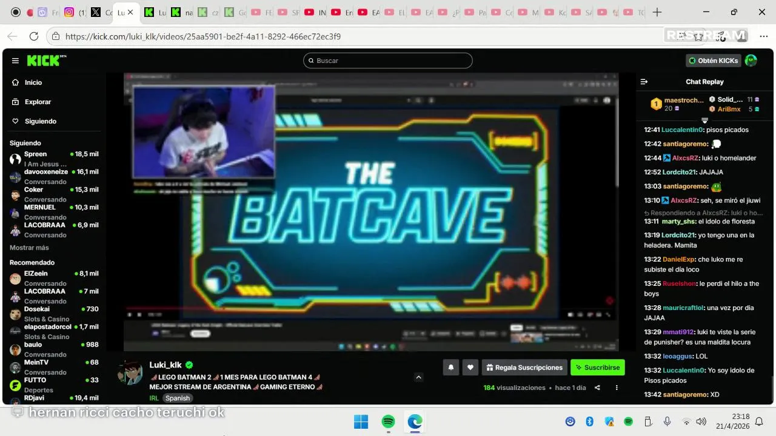Collapse the Chat Replay panel
Viewport: 776px width, 436px height.
coord(644,82)
